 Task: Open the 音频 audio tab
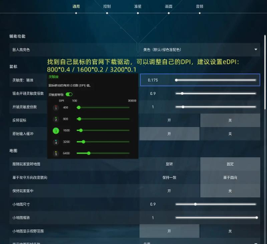pos(200,7)
